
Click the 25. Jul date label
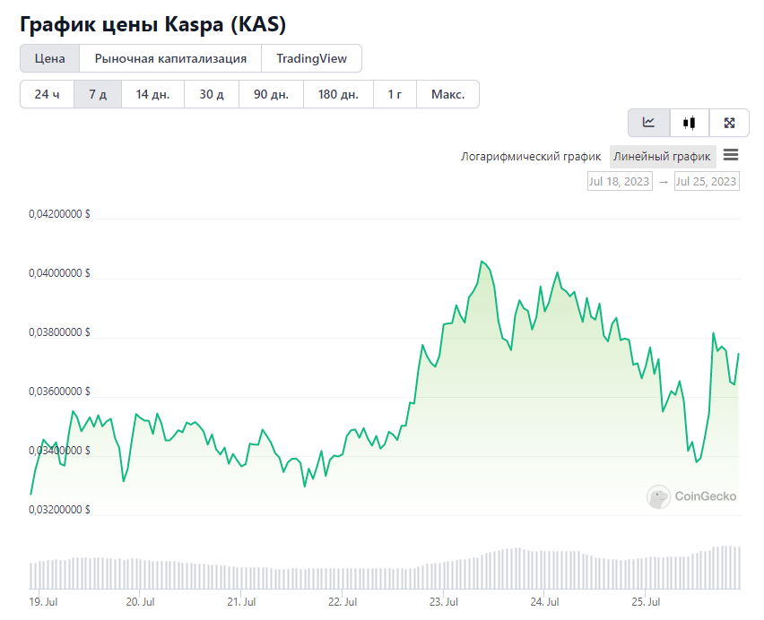(x=646, y=602)
